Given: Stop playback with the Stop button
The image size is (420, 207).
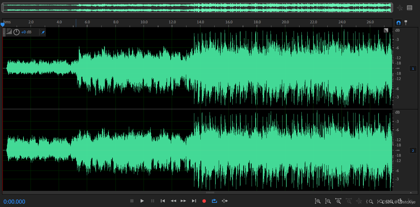Looking at the screenshot, I should 132,201.
